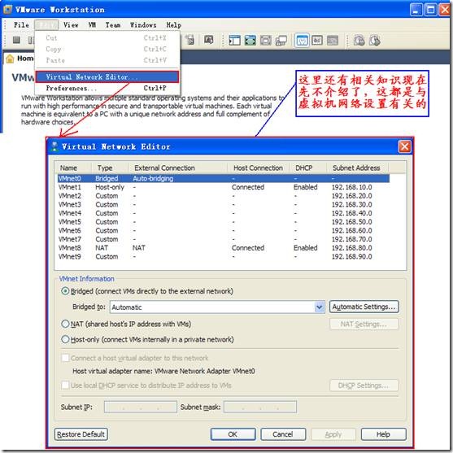Screen dimensions: 453x453
Task: Click the dialog's Help button
Action: tap(384, 434)
